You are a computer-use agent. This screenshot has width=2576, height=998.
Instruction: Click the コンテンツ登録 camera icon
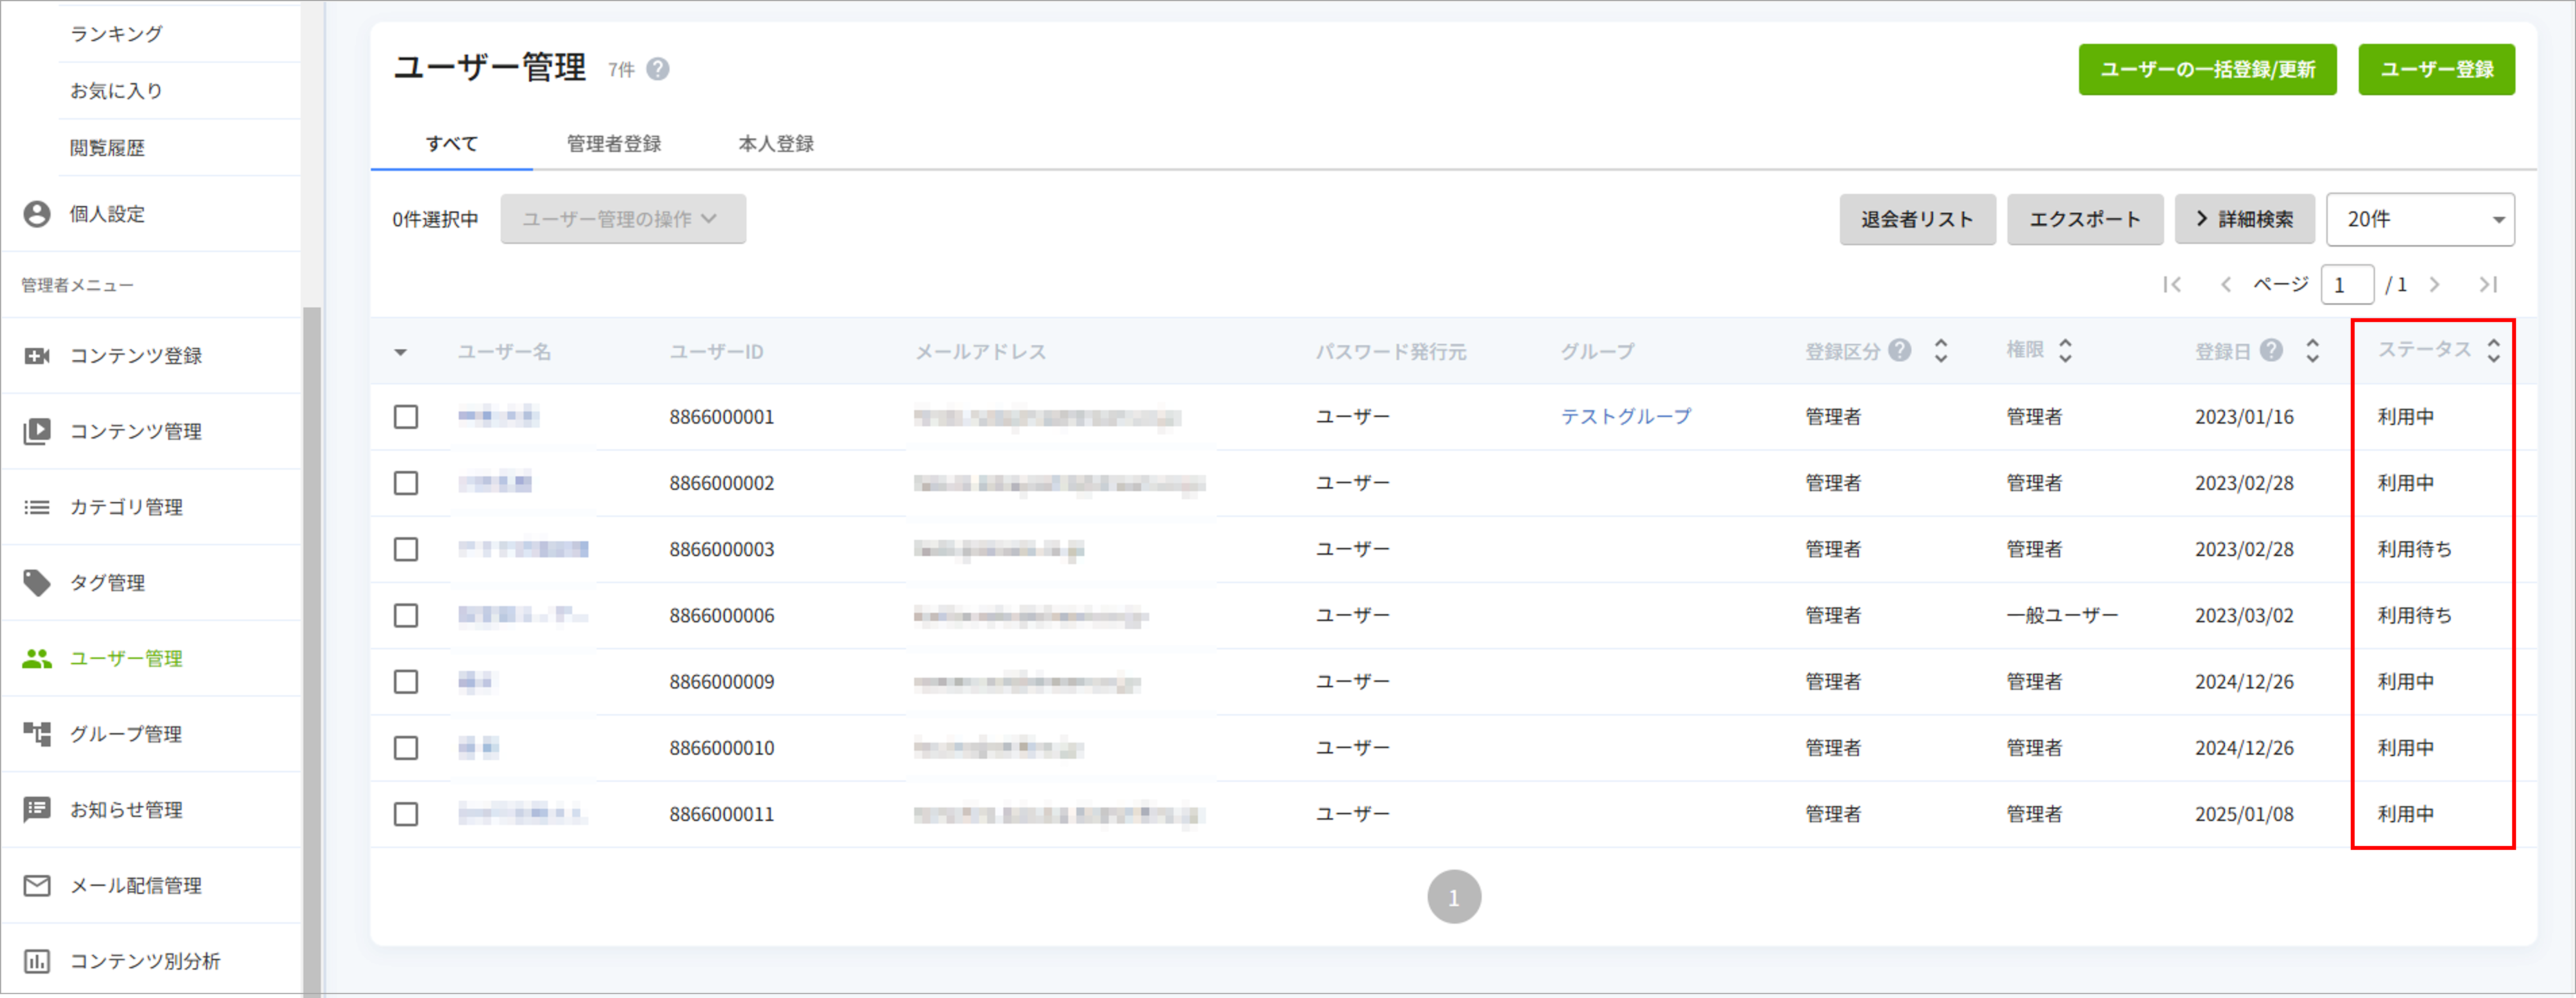coord(37,356)
